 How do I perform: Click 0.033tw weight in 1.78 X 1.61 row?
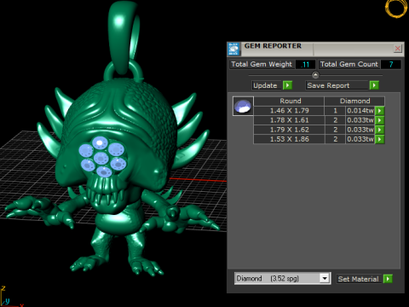coord(360,120)
